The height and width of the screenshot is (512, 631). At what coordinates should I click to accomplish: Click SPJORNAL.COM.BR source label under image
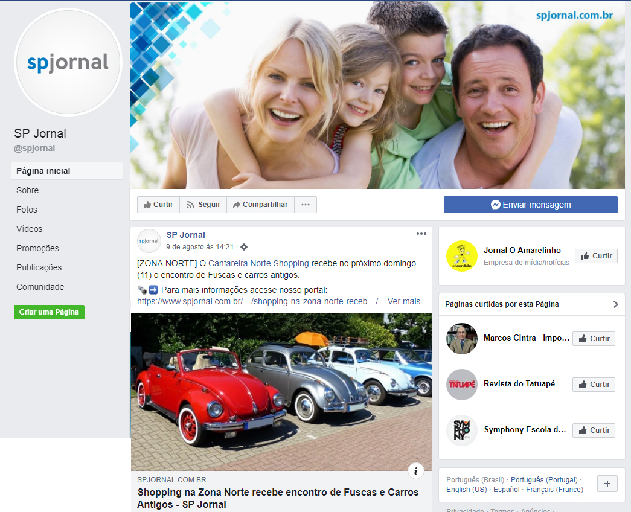click(x=171, y=480)
